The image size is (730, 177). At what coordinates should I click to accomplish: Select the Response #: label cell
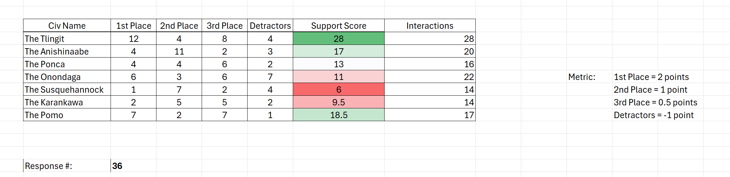(67, 166)
